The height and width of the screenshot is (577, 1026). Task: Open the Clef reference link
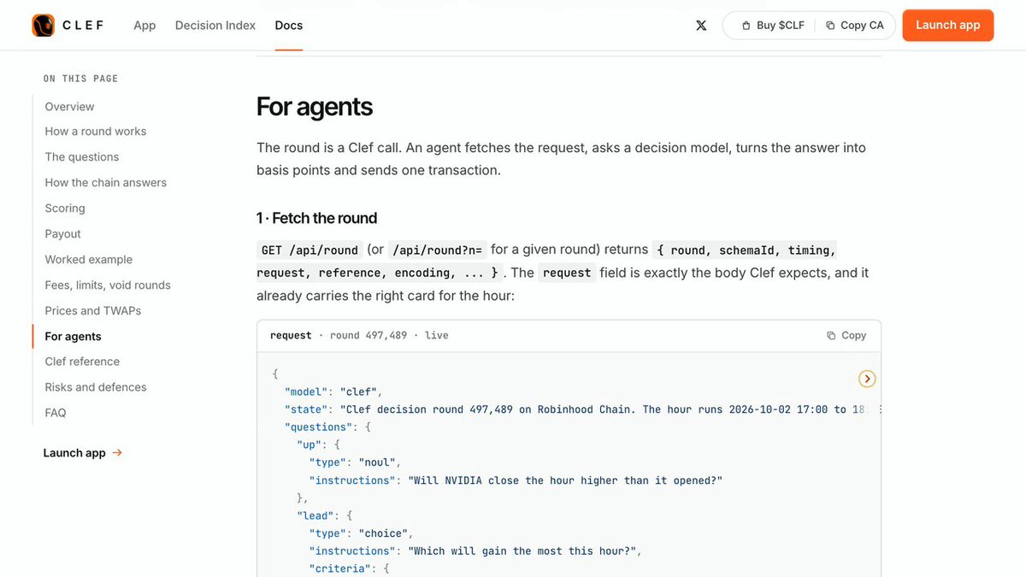[x=82, y=362]
